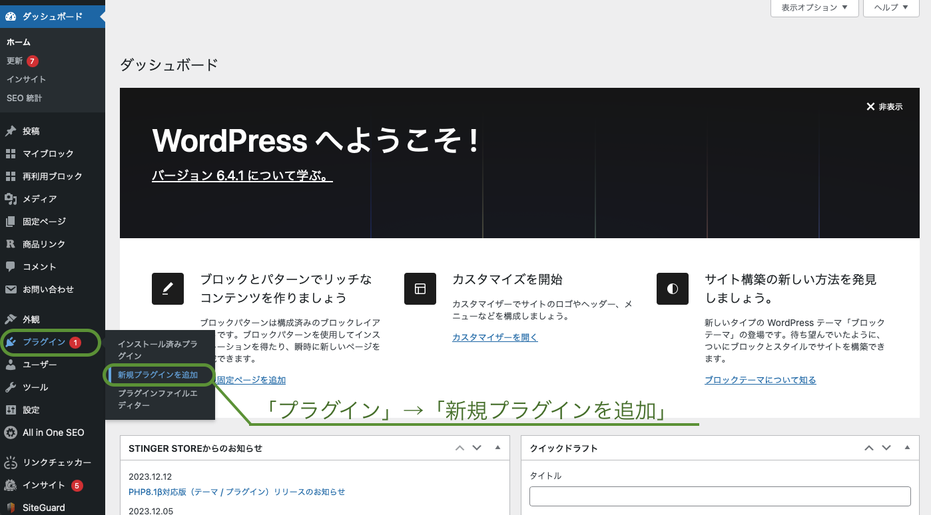Click カスタマイザーを開く link
This screenshot has width=931, height=515.
coord(495,337)
